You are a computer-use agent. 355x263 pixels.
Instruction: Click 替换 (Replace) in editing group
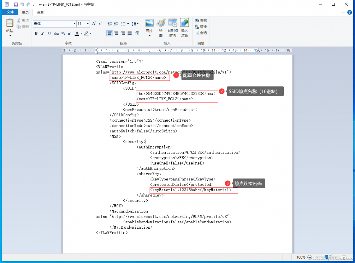[201, 27]
